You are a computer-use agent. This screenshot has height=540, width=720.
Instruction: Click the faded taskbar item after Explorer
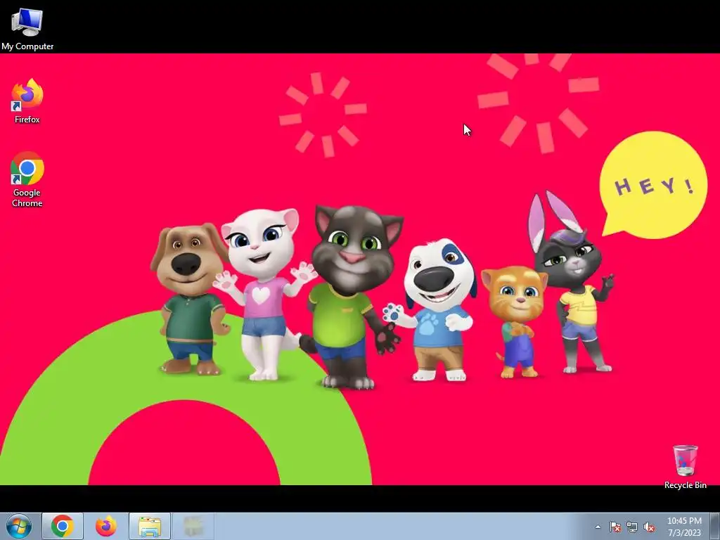pos(193,526)
